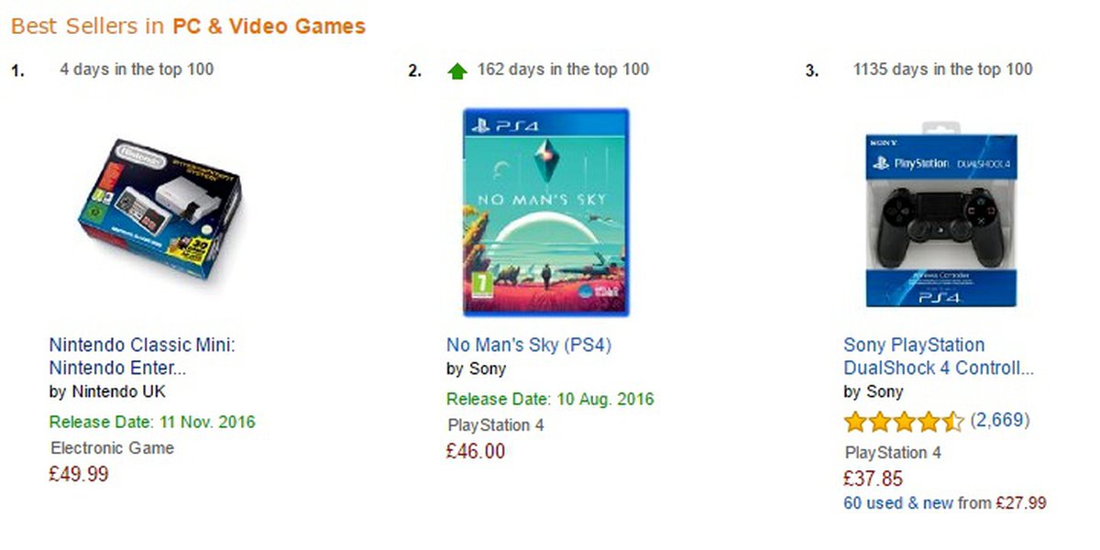The width and height of the screenshot is (1100, 550).
Task: Click the £46.00 price of No Man's Sky
Action: [x=476, y=451]
